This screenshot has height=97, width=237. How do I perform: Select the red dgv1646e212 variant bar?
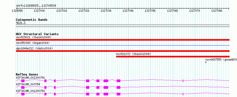click(122, 51)
